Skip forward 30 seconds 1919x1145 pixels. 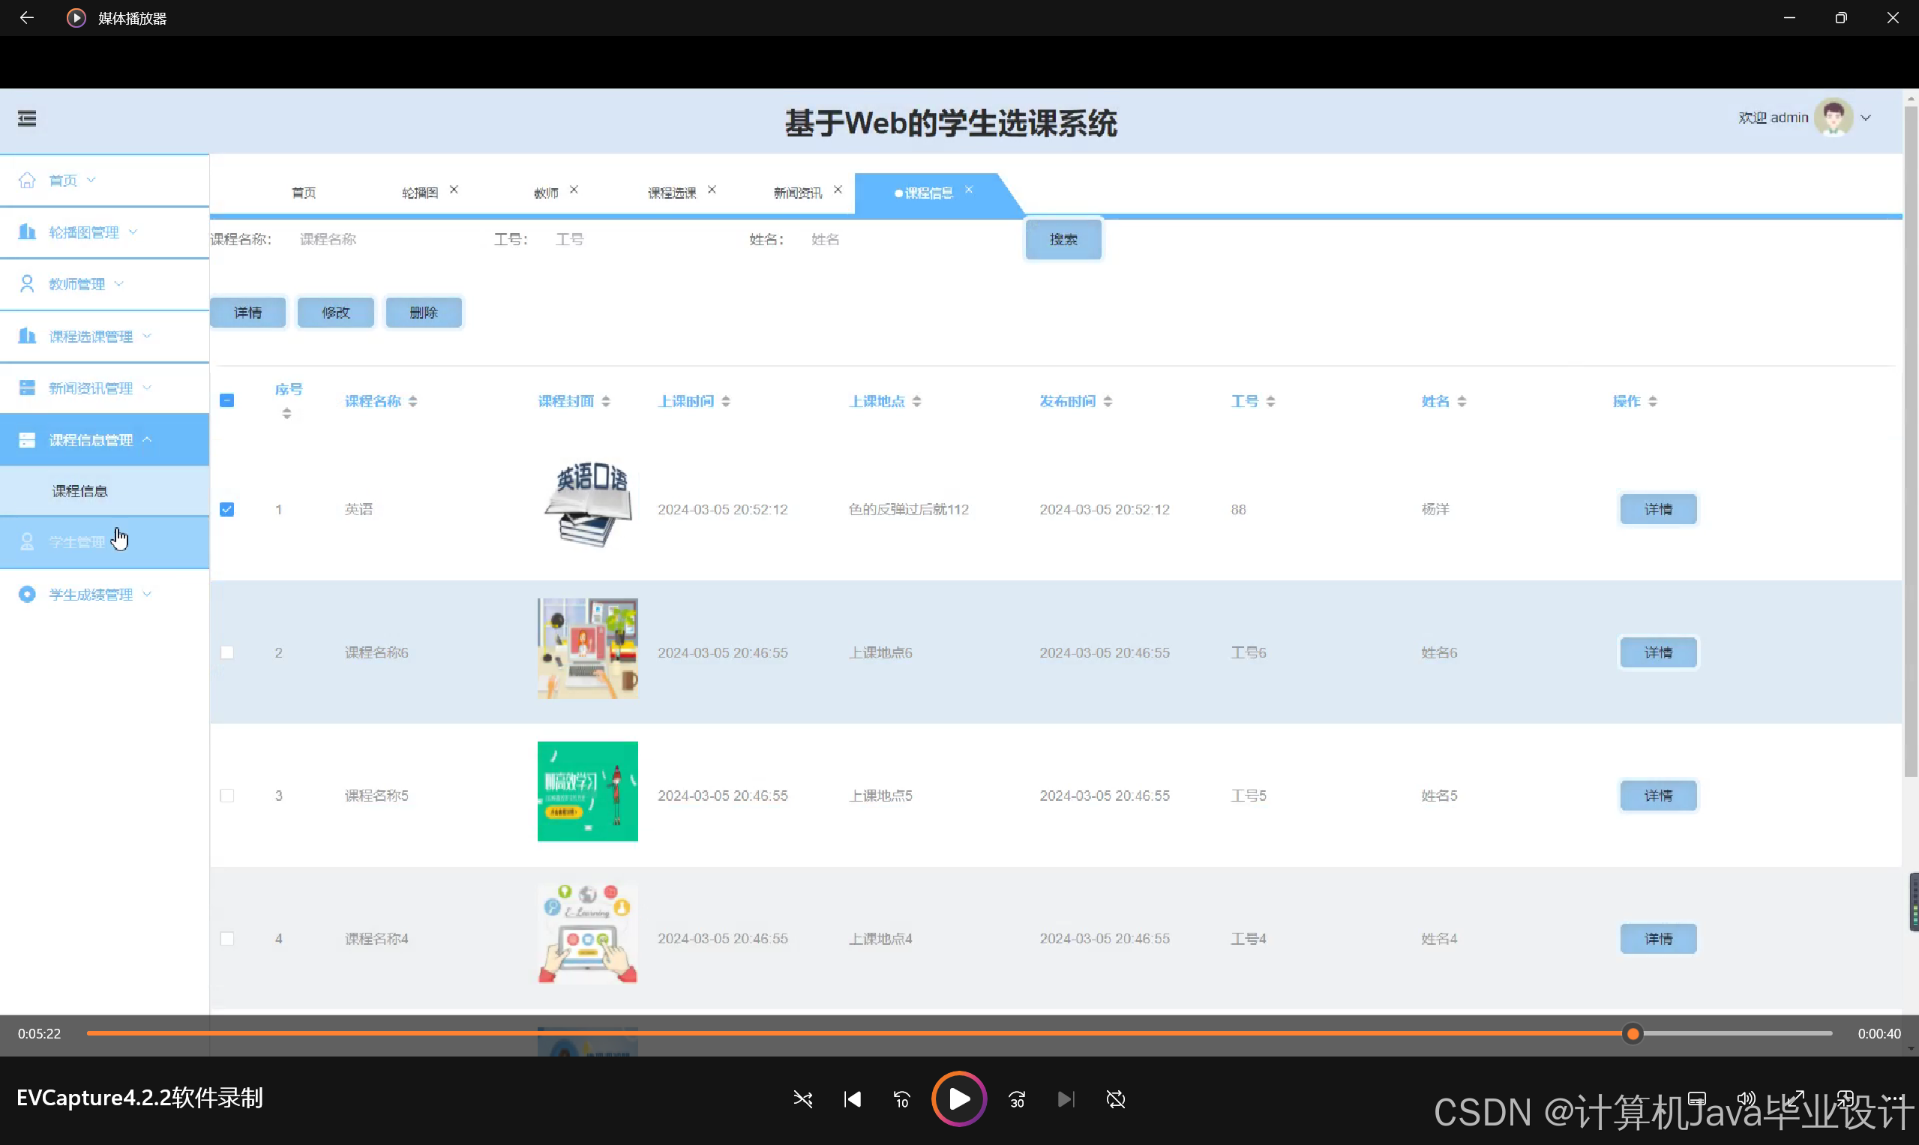[x=1016, y=1099]
